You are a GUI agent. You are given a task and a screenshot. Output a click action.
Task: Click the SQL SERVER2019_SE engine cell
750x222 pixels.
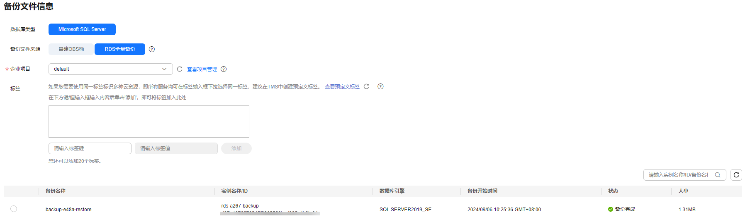405,210
